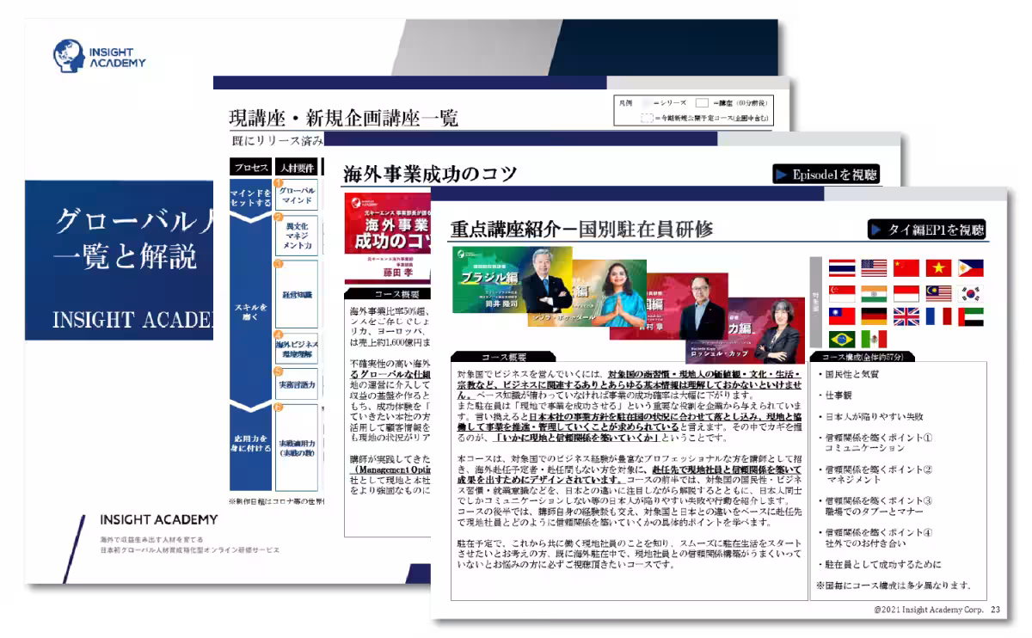The image size is (1032, 638).
Task: Click the Indonesia flag icon
Action: tap(906, 292)
